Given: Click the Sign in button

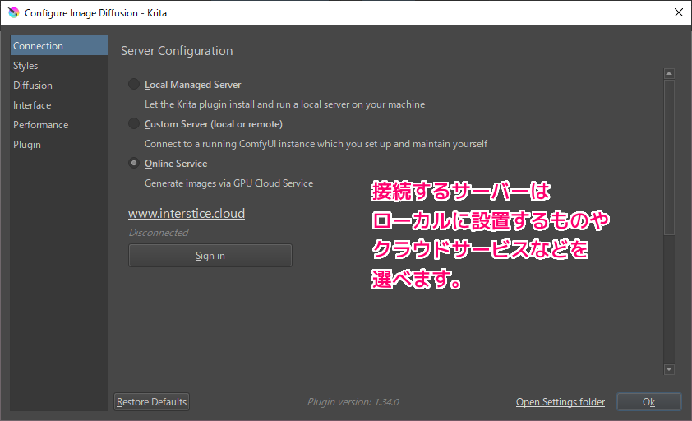Looking at the screenshot, I should click(x=210, y=256).
